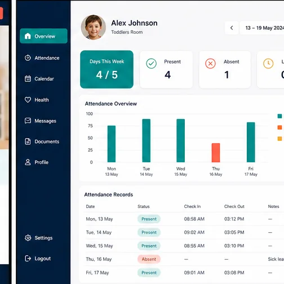Image resolution: width=284 pixels, height=284 pixels.
Task: Click the 03:10 PM check-out time
Action: click(x=234, y=246)
